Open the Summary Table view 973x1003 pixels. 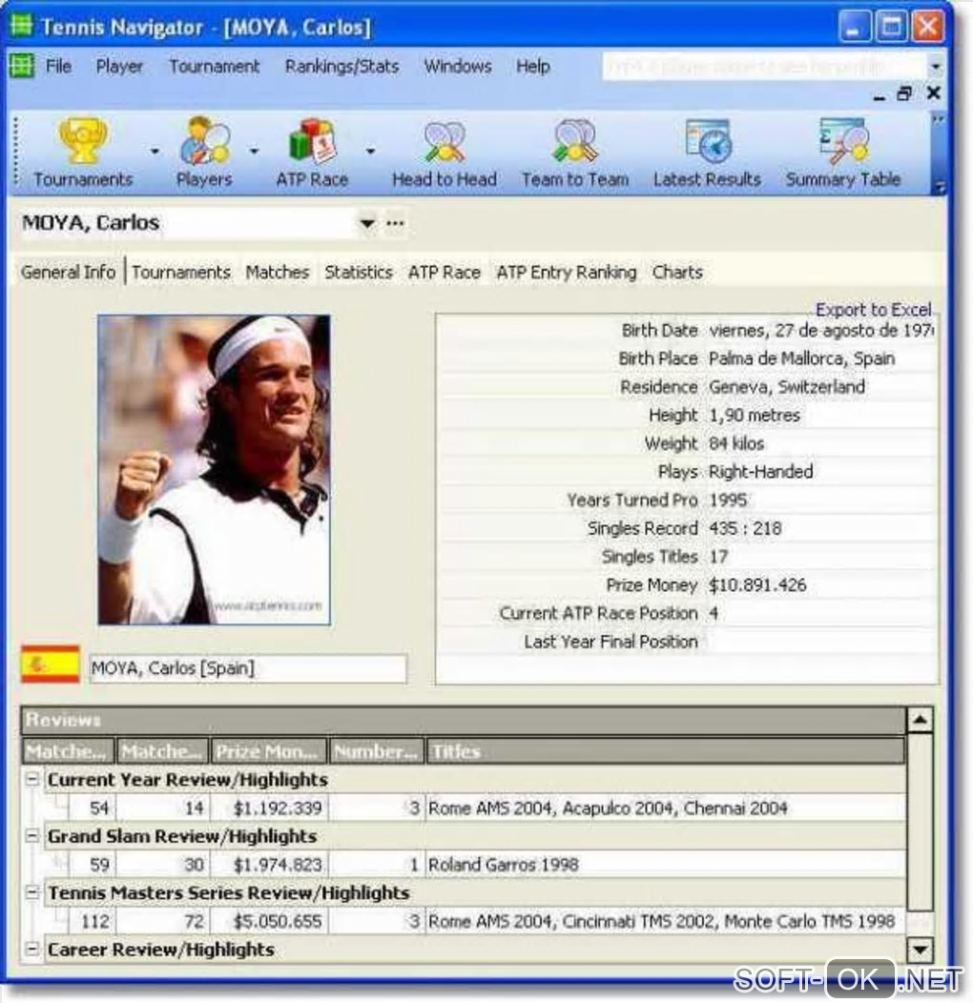pyautogui.click(x=843, y=153)
